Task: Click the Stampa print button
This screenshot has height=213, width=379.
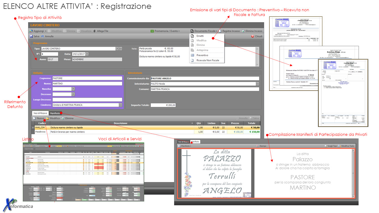Action: coord(261,146)
